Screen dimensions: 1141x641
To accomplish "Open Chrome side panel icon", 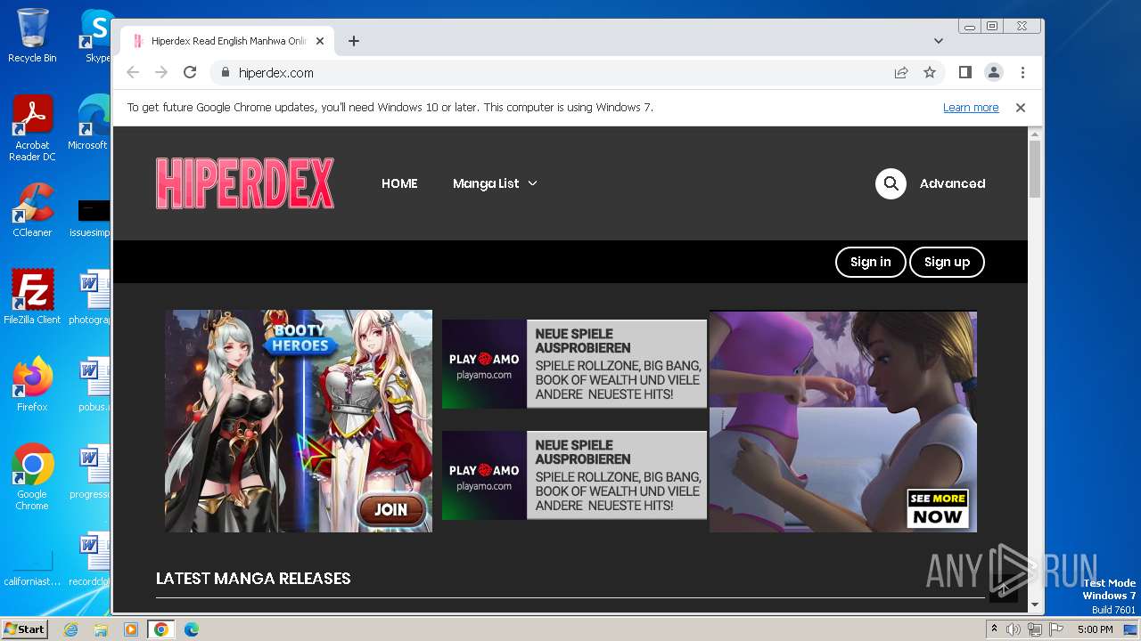I will pyautogui.click(x=965, y=73).
